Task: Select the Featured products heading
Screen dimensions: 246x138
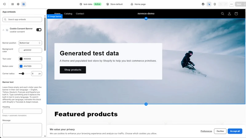Action: click(86, 114)
